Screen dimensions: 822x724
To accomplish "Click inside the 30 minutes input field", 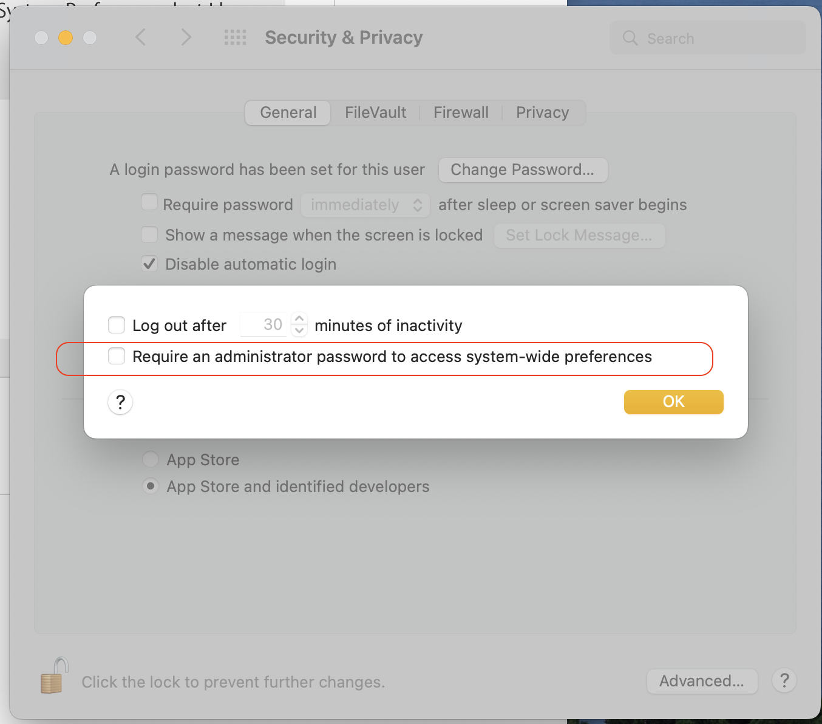I will 264,324.
